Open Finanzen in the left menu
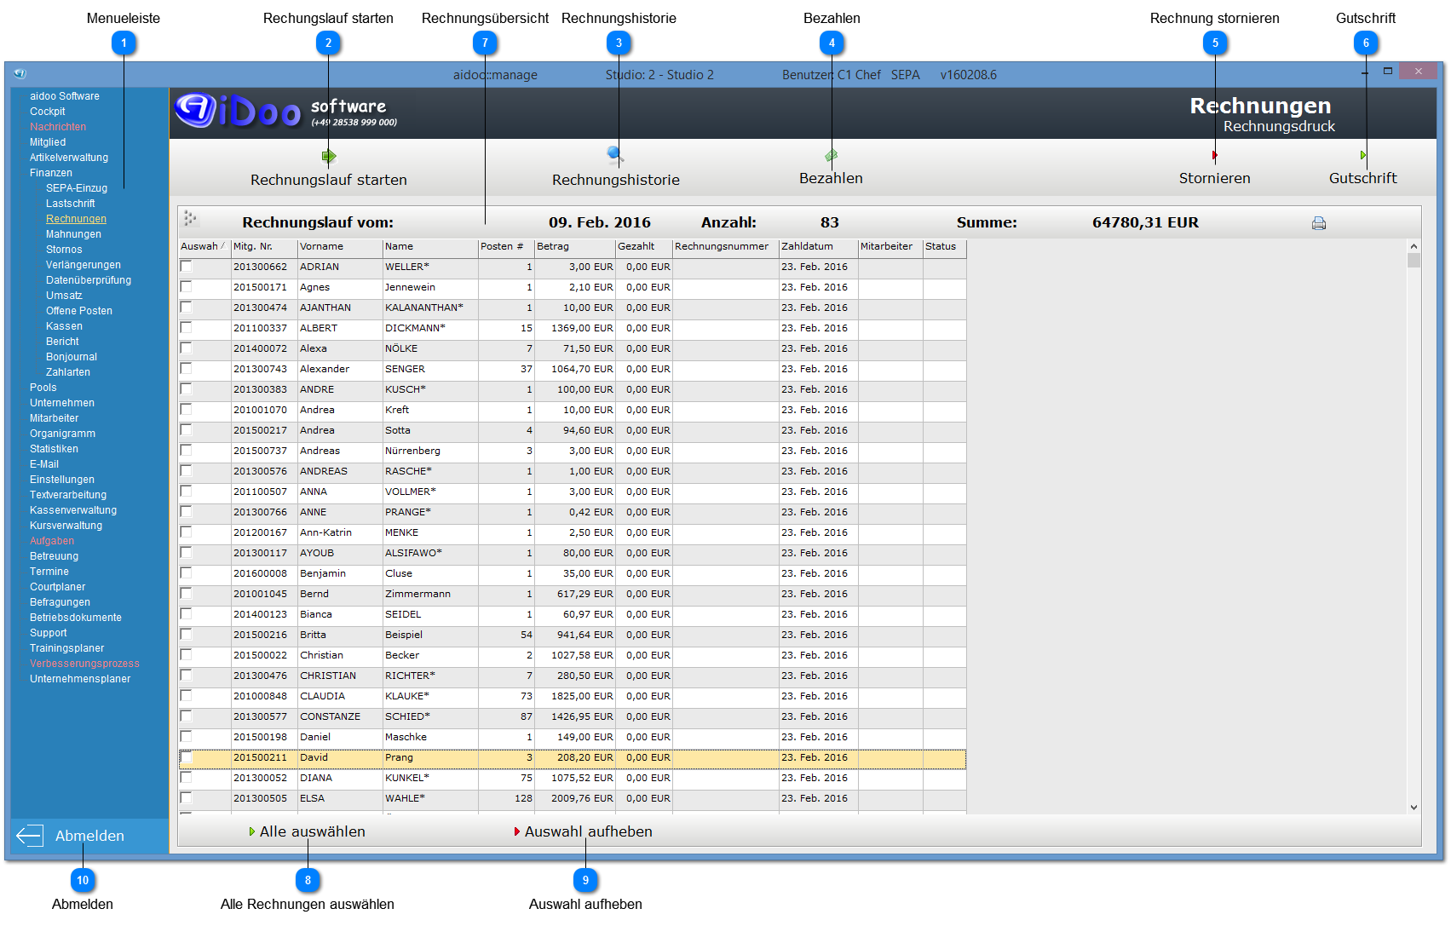 click(x=51, y=173)
